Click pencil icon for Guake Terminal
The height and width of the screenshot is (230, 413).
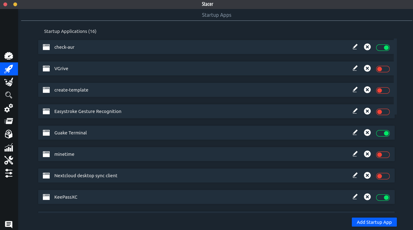click(x=355, y=133)
